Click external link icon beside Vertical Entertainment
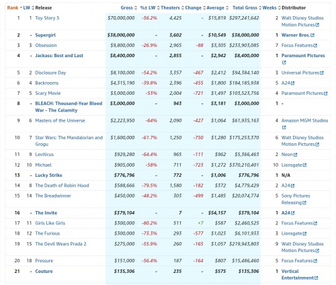Viewport: 336px width, 285px height. [316, 278]
